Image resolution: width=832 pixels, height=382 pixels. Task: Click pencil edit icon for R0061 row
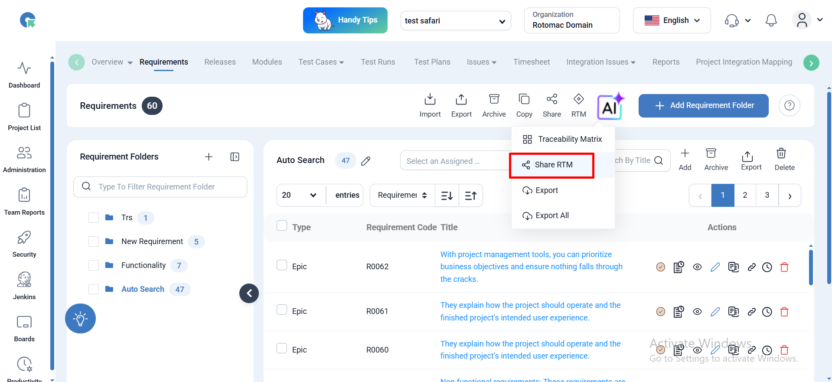point(715,312)
